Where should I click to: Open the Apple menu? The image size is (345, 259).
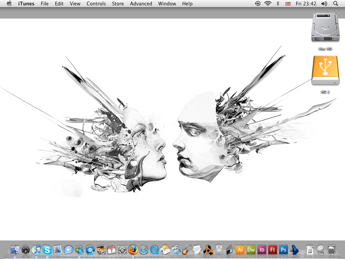9,3
